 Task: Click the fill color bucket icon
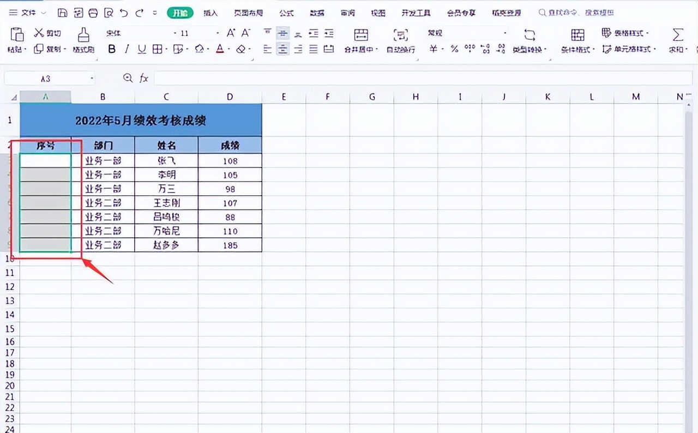coord(199,49)
